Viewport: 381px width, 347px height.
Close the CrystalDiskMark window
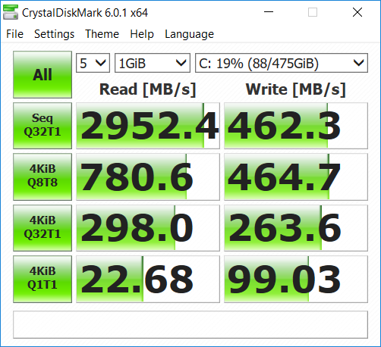tap(357, 12)
